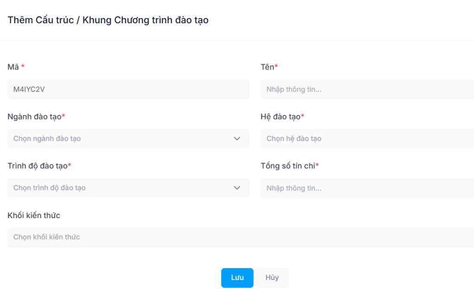Viewport: 474px width, 289px height.
Task: Expand the Chọn trình độ đào tạo dropdown
Action: (129, 188)
